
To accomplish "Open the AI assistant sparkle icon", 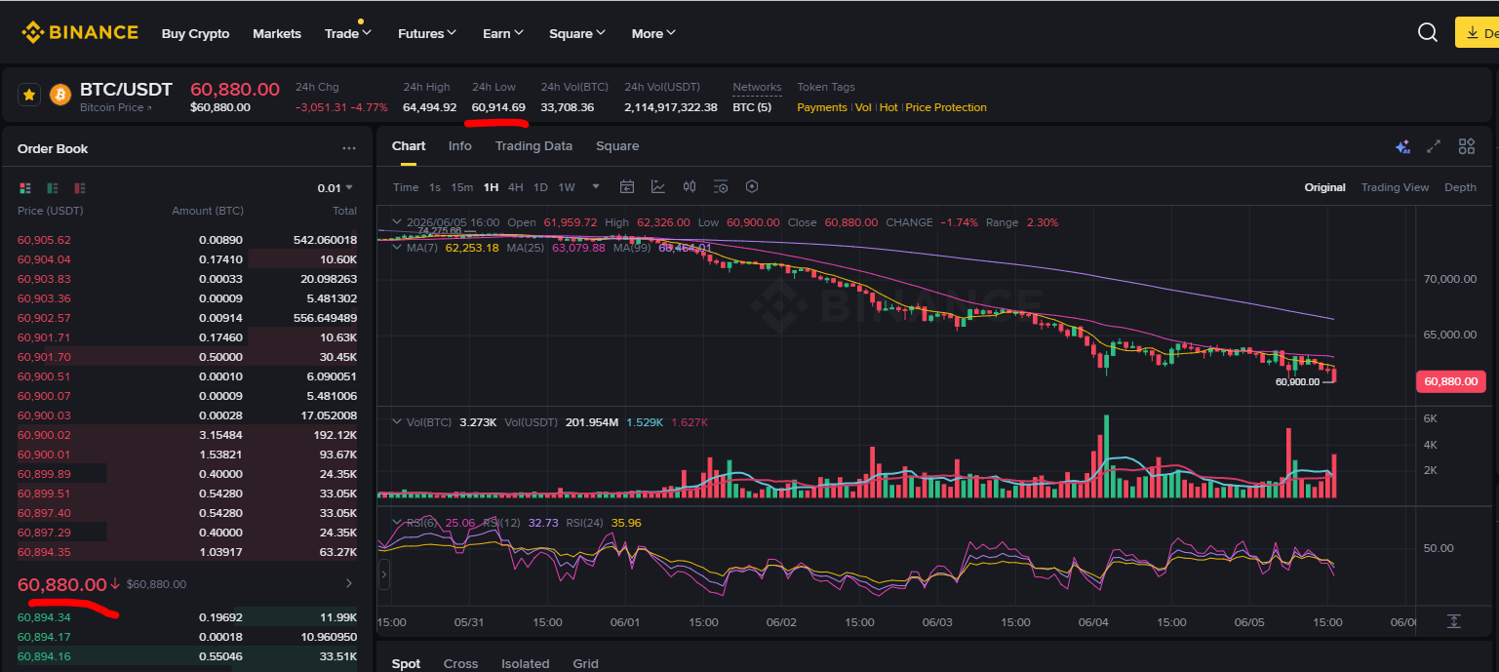I will [1402, 146].
